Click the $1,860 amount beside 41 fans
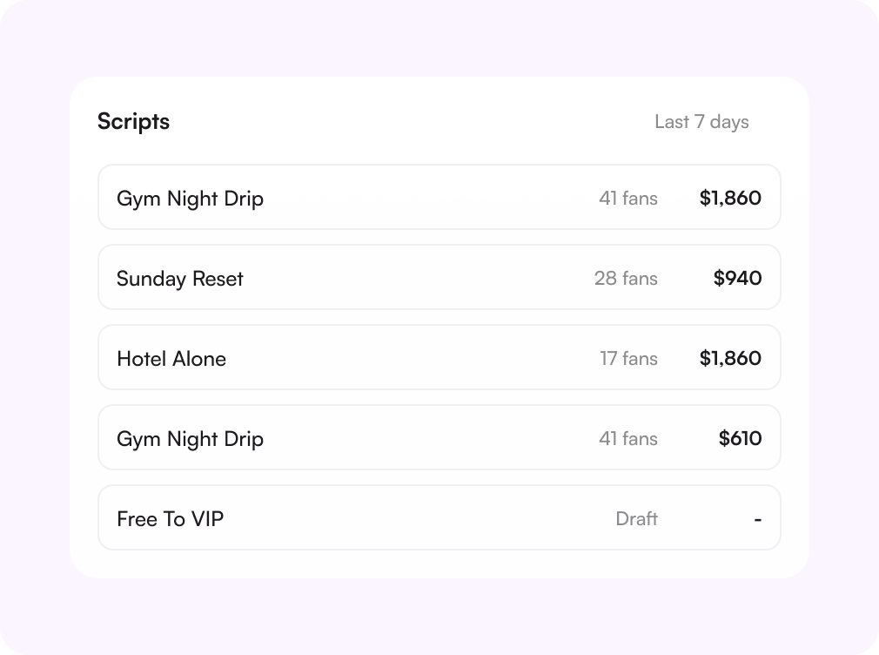The height and width of the screenshot is (655, 879). pos(730,198)
